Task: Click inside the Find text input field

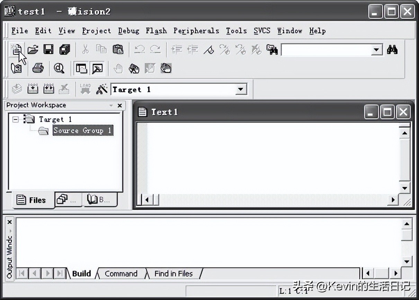Action: (326, 50)
